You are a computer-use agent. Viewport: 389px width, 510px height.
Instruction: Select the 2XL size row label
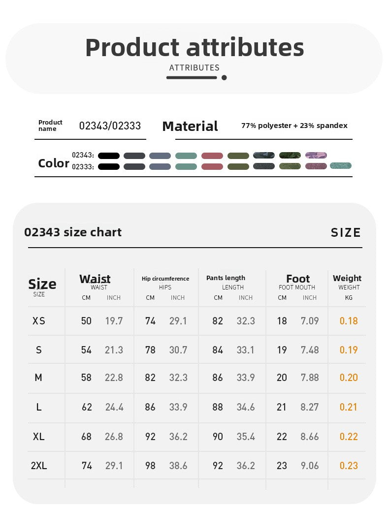39,465
